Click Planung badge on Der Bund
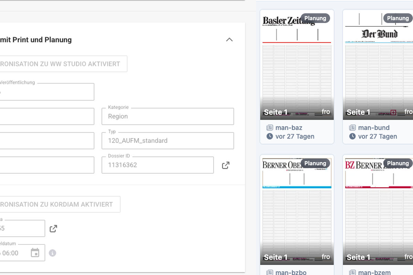 (398, 18)
